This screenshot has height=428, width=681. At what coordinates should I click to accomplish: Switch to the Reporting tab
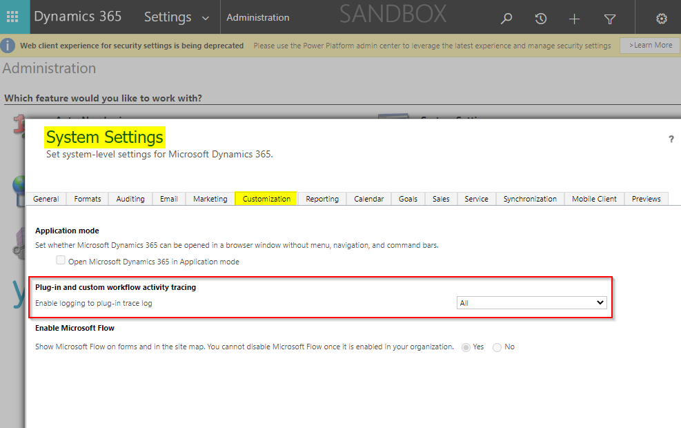pyautogui.click(x=322, y=199)
